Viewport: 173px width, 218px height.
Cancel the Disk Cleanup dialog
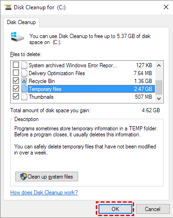[153, 209]
